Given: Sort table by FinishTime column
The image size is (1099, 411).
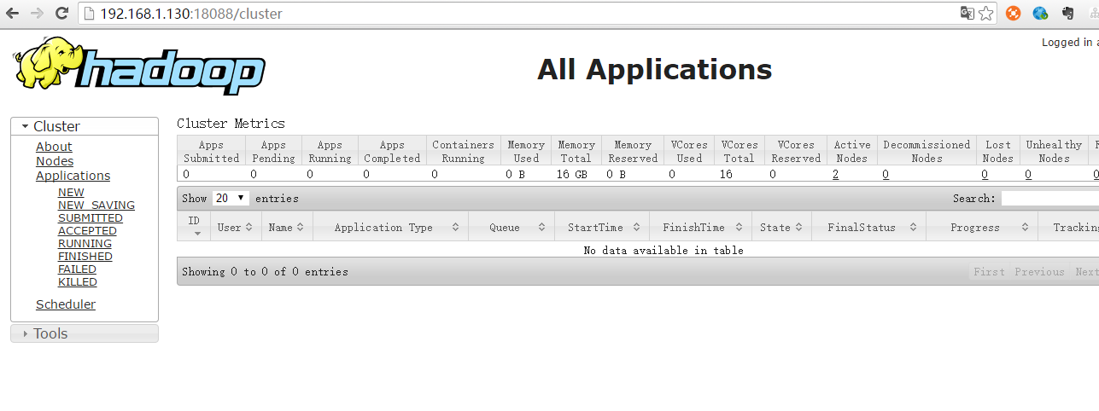Looking at the screenshot, I should click(x=700, y=228).
